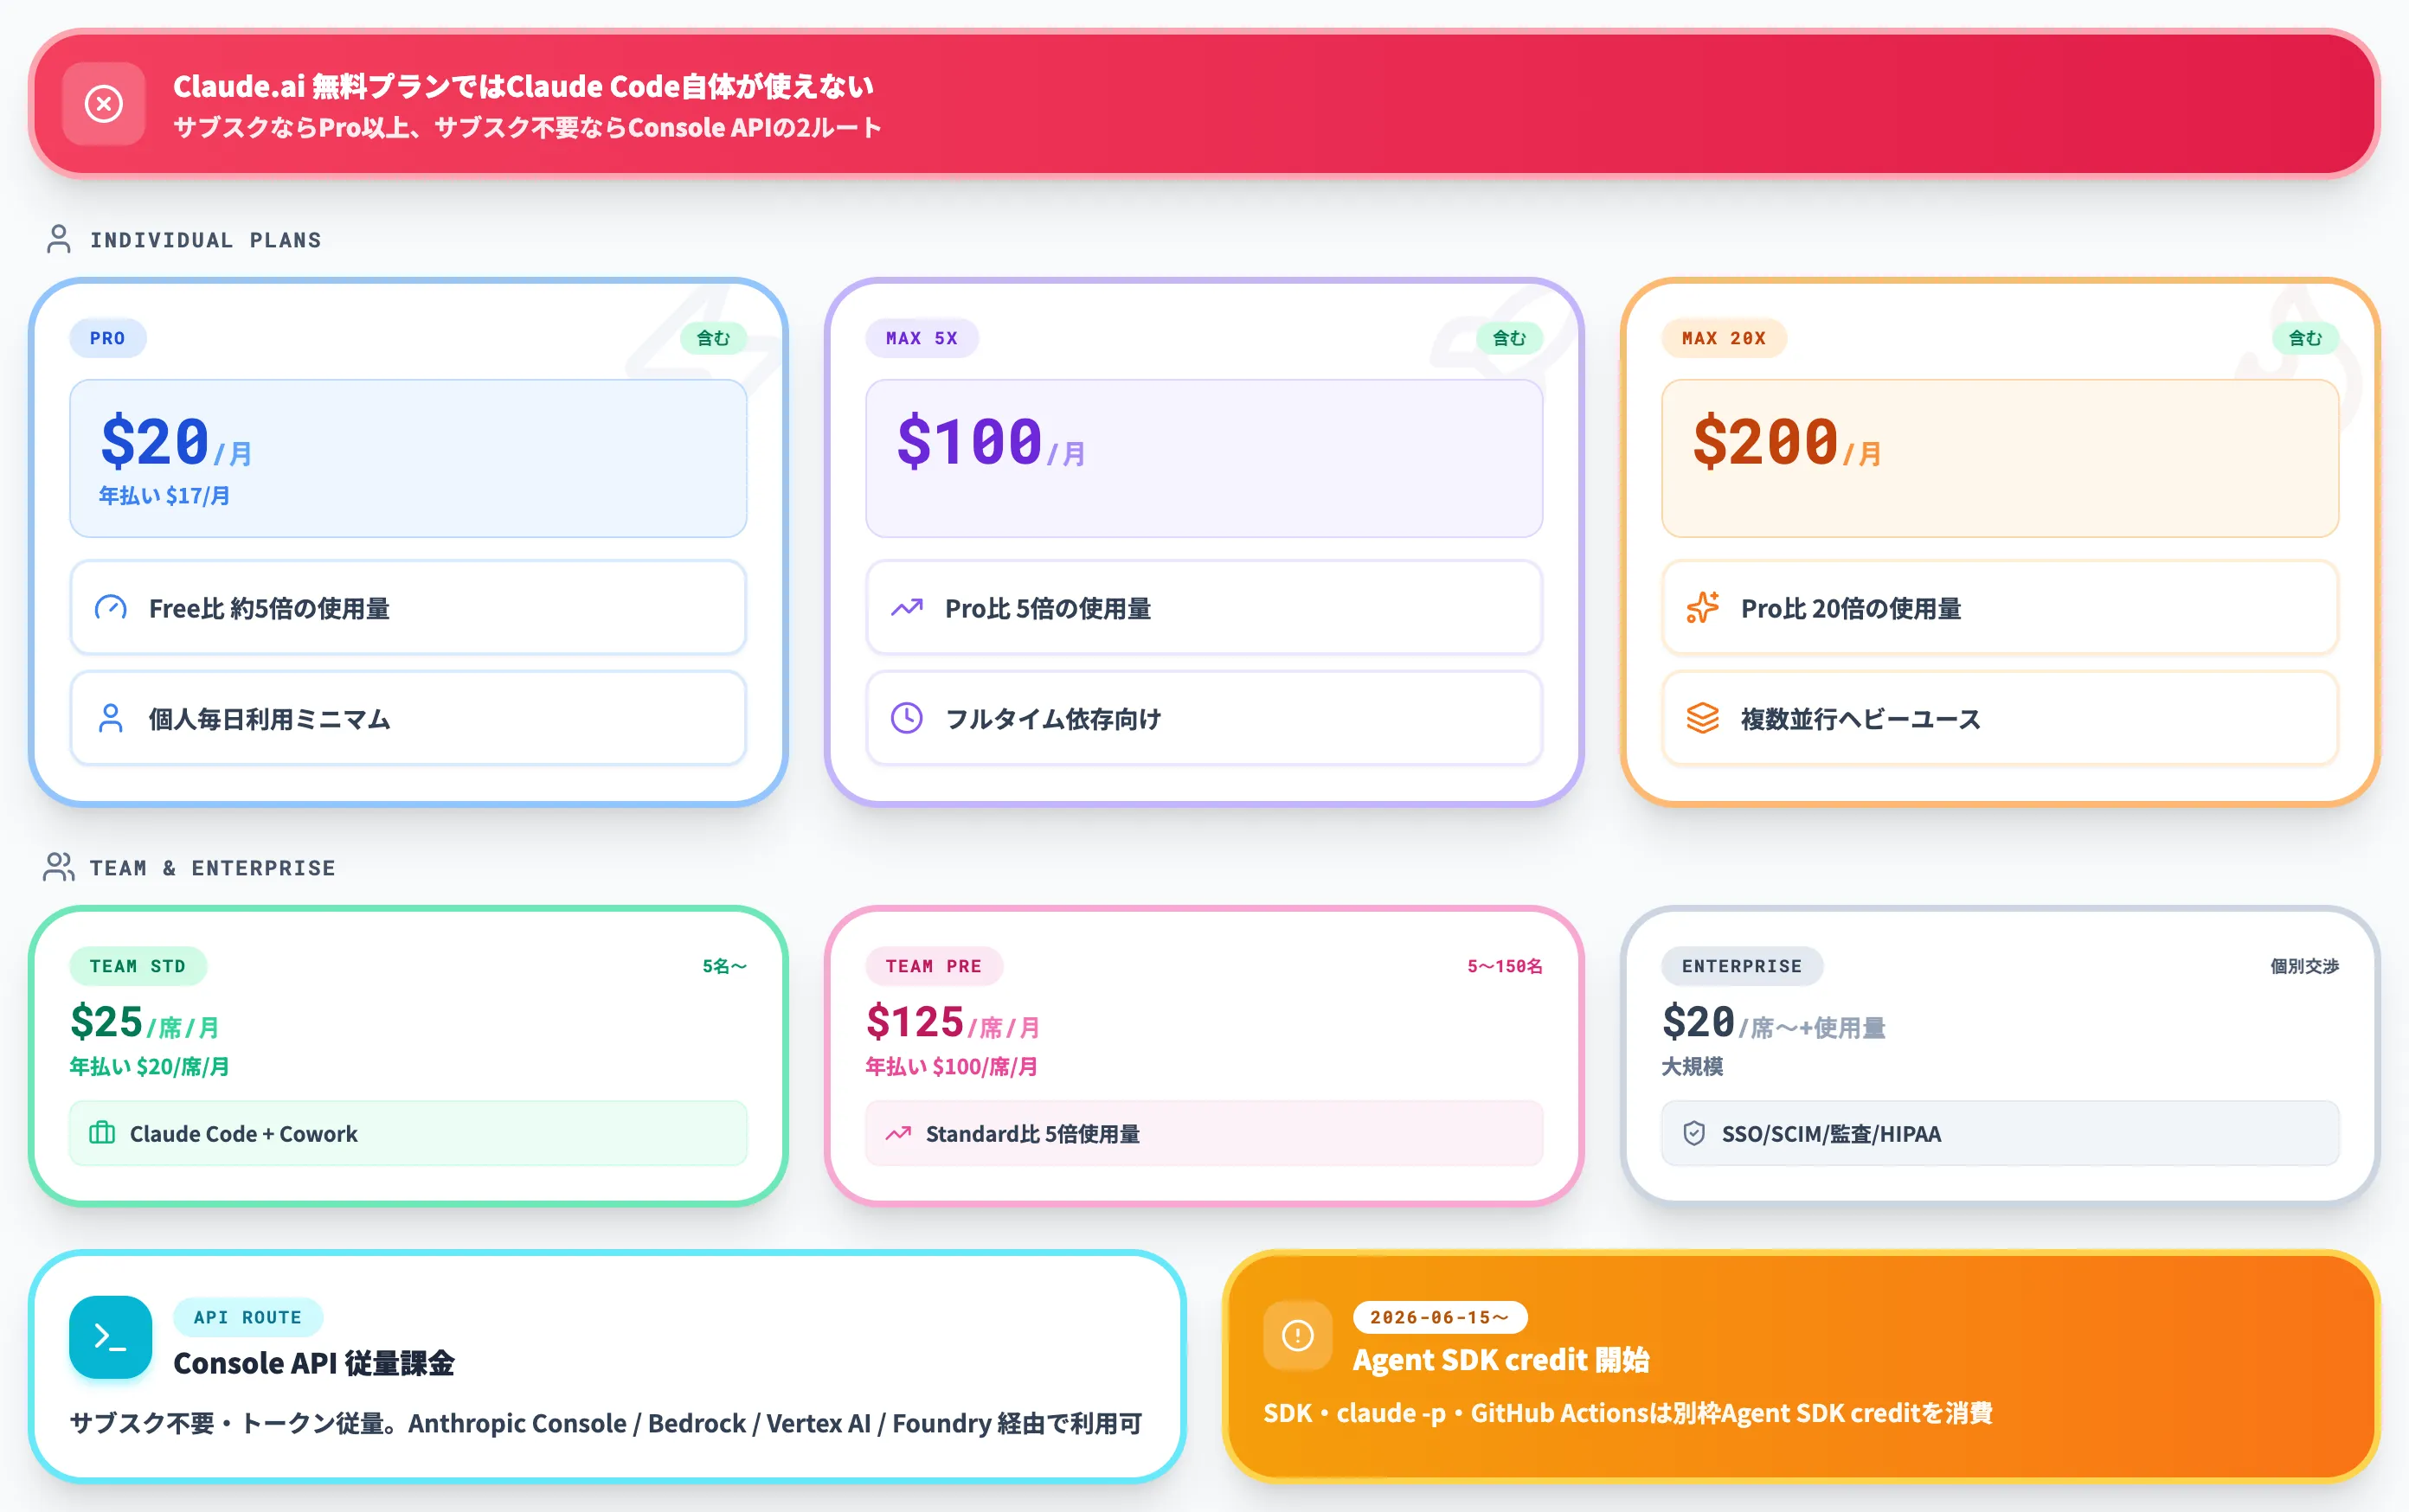The height and width of the screenshot is (1512, 2409).
Task: Click the Free比 約5倍の使用量 feature row
Action: tap(408, 608)
